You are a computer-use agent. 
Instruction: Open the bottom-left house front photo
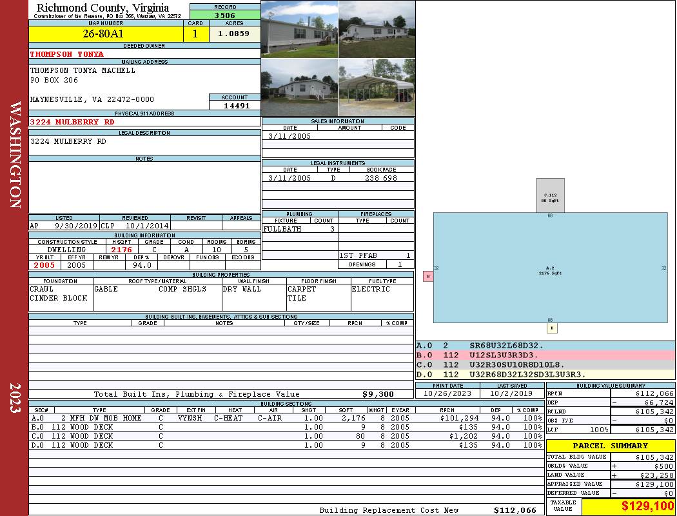[x=299, y=87]
